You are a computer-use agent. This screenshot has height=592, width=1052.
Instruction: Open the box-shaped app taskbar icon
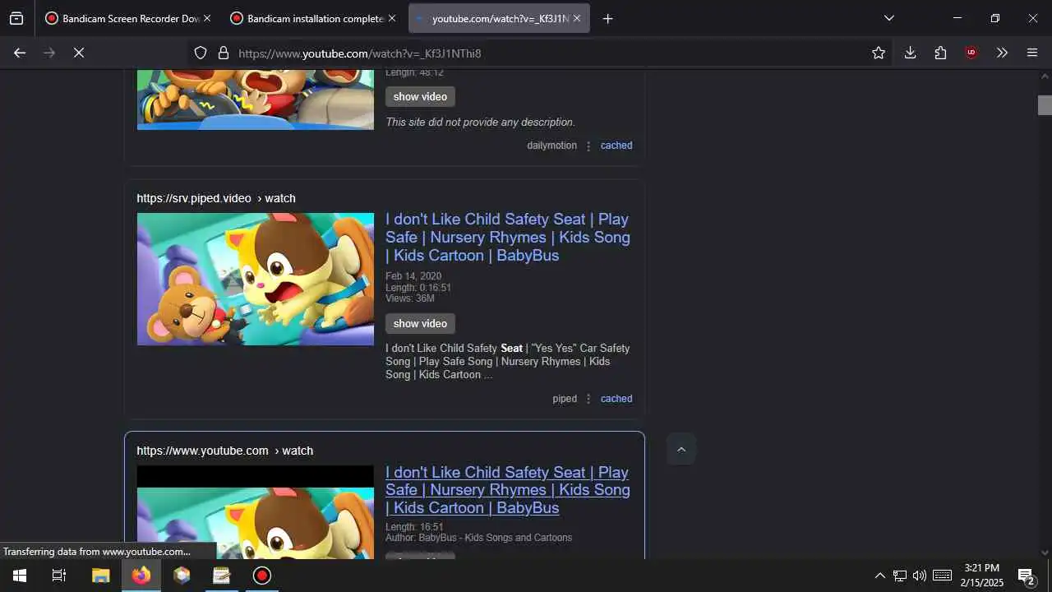coord(182,576)
